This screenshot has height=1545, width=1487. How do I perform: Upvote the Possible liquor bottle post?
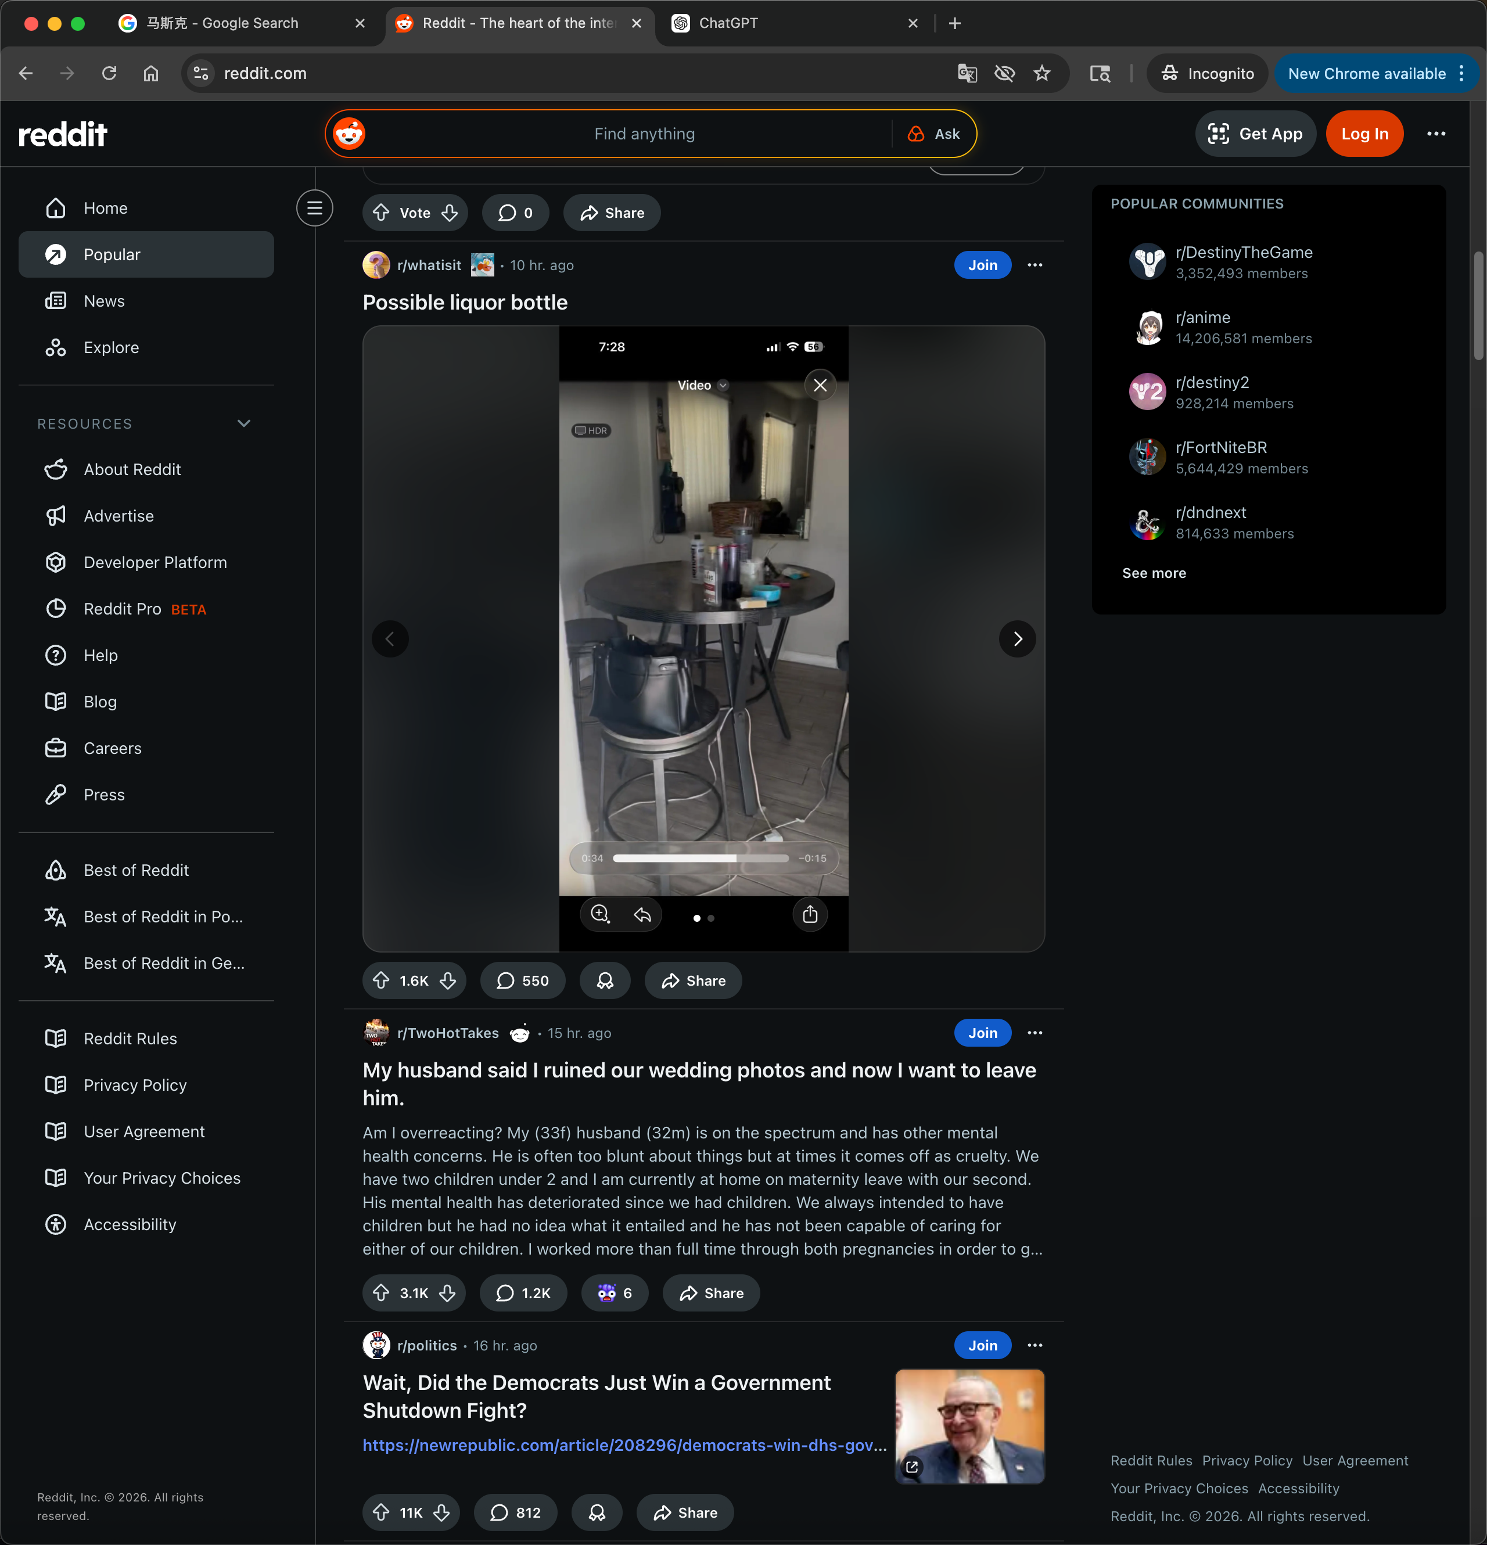[382, 980]
